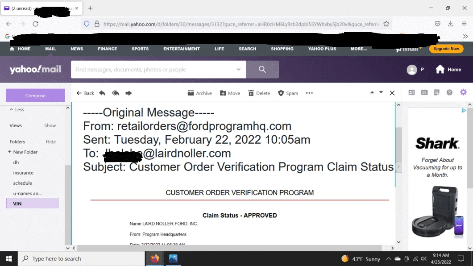Open the Pocket save icon
Screen dimensions: 473x266
437,24
